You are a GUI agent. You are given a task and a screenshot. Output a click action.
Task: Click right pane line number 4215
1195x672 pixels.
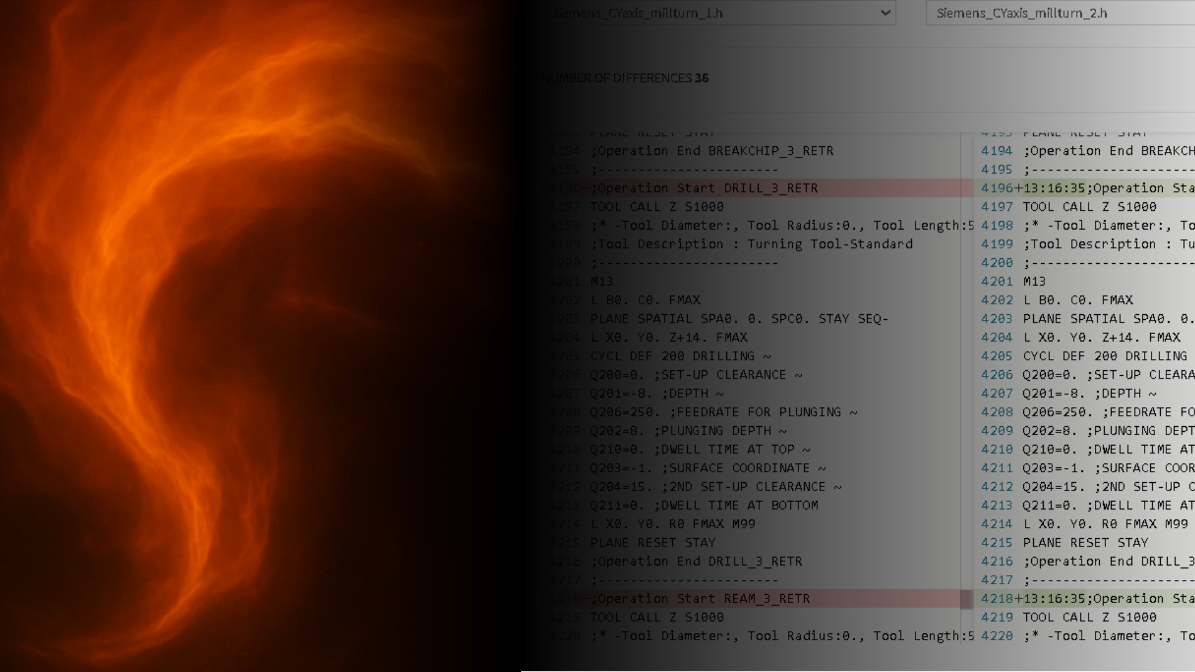pyautogui.click(x=997, y=543)
